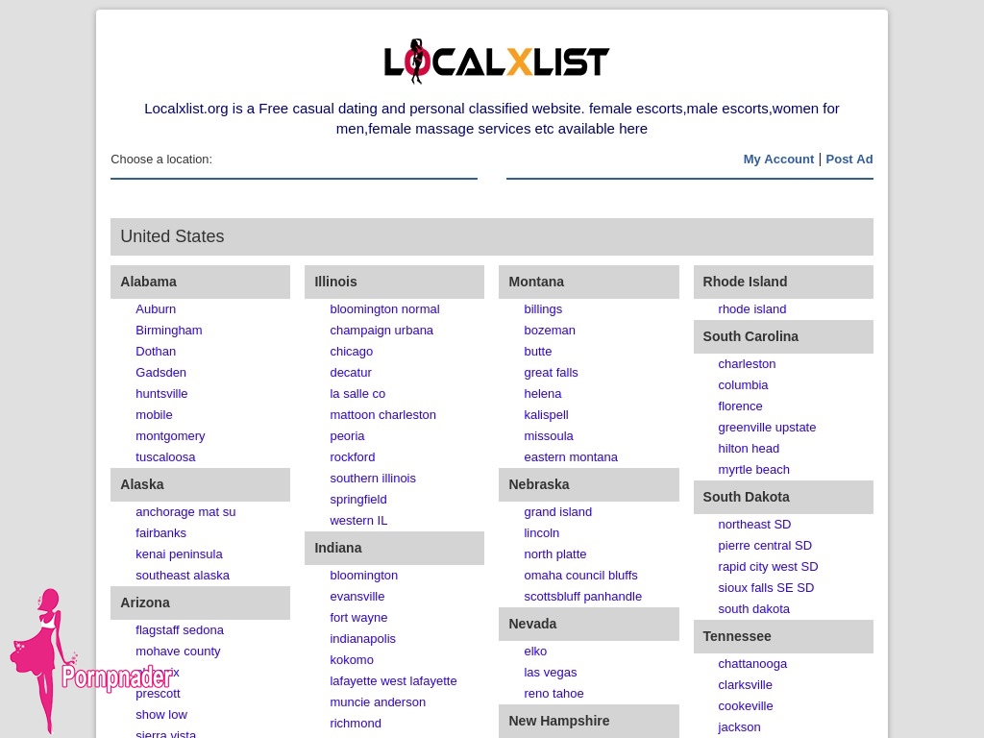Open evansville location
Viewport: 984px width, 738px height.
tap(357, 596)
